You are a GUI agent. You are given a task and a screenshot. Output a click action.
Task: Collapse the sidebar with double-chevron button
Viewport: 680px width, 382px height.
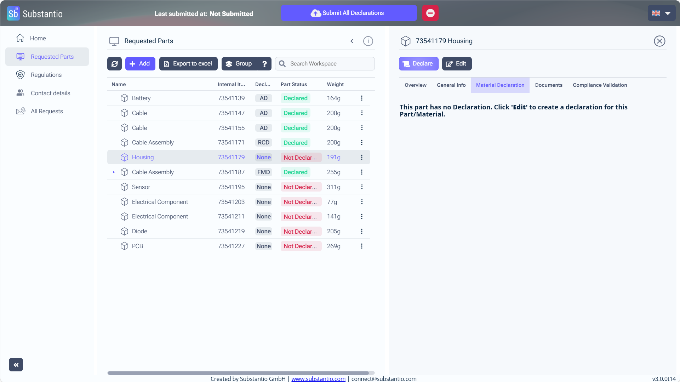point(16,365)
